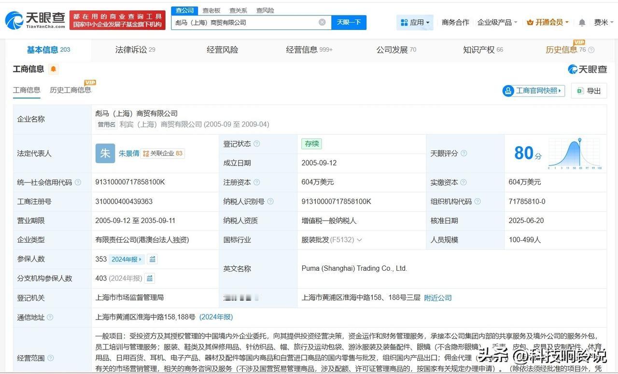This screenshot has height=374, width=618.
Task: Expand the 2024年报 tag beside 353
Action: click(126, 259)
